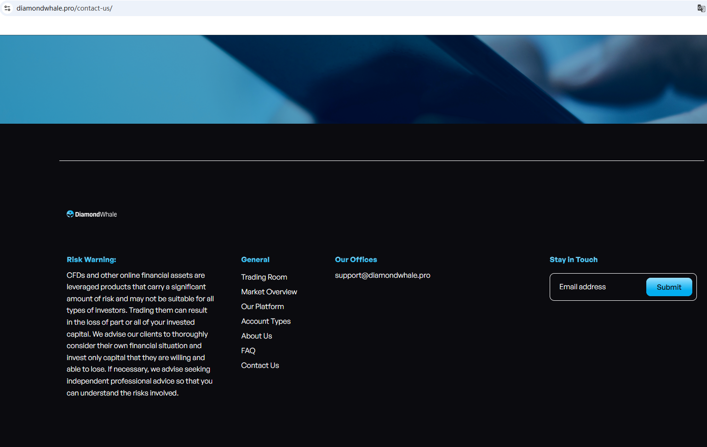Viewport: 707px width, 447px height.
Task: Click the Risk Warning heading
Action: 92,259
